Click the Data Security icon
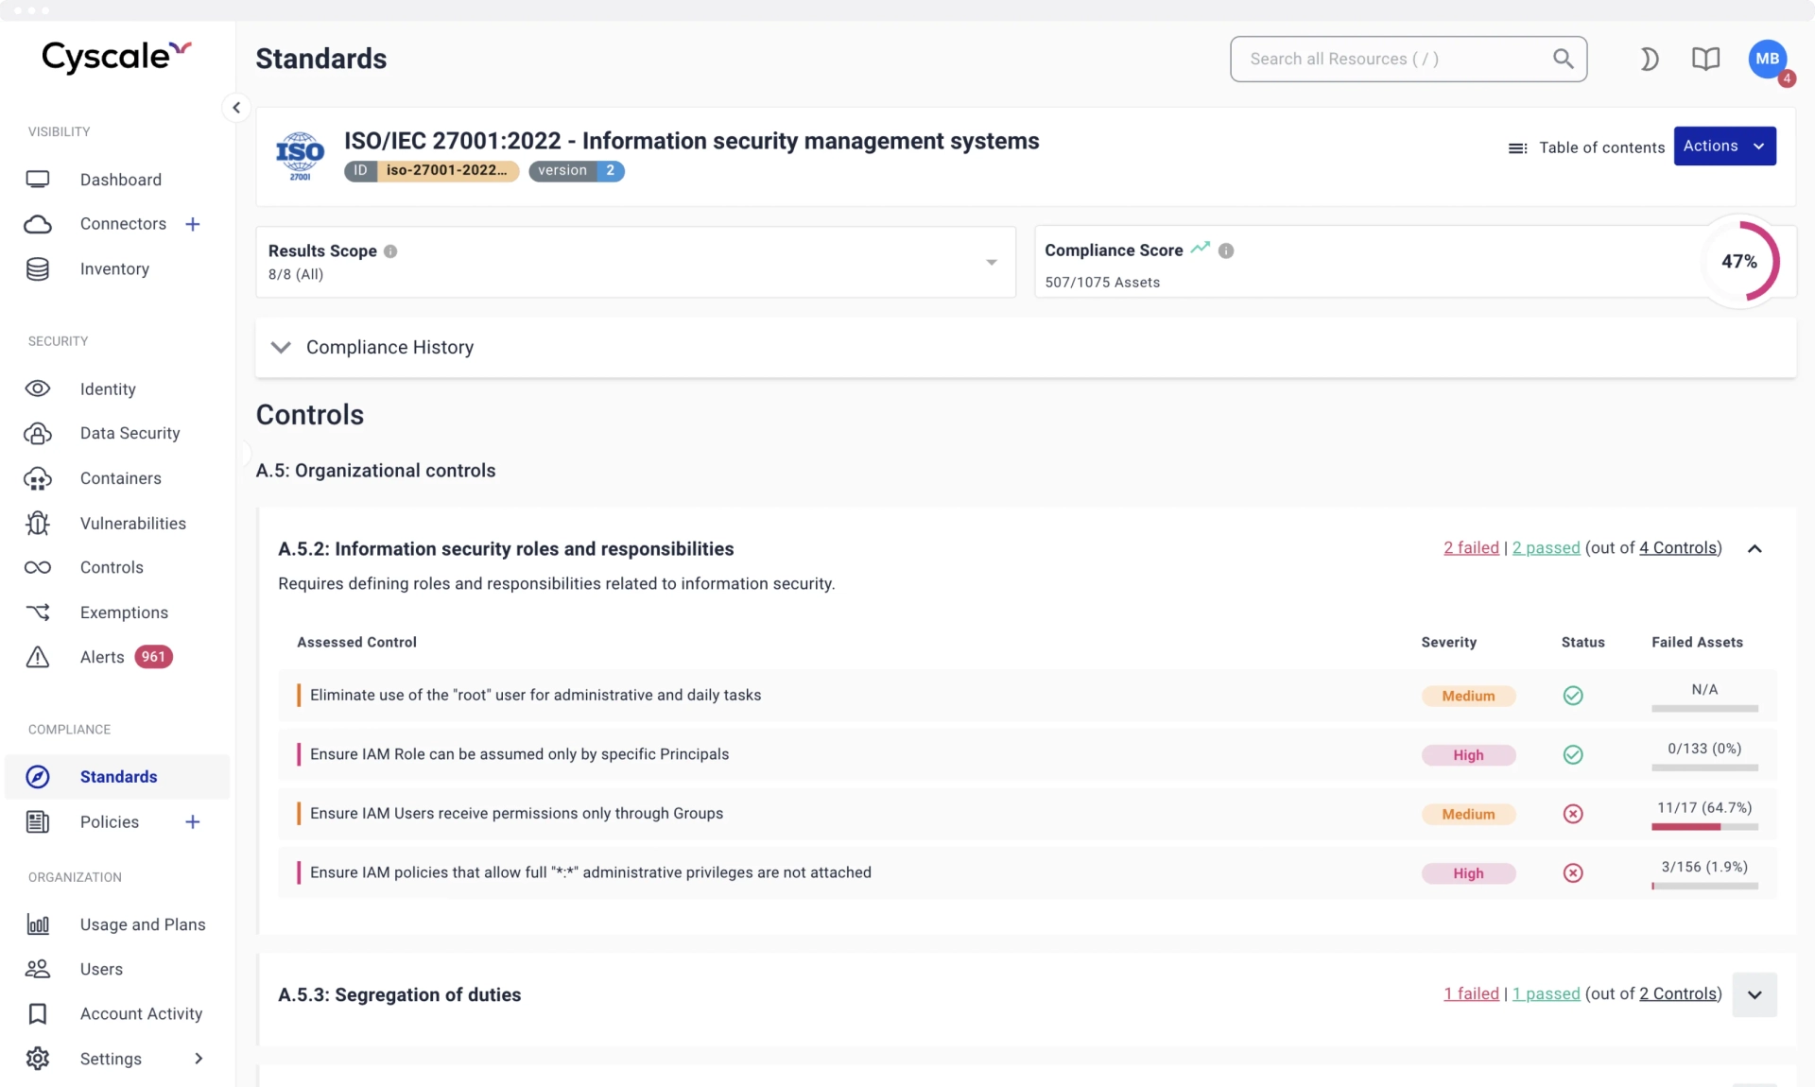1815x1087 pixels. [x=38, y=434]
